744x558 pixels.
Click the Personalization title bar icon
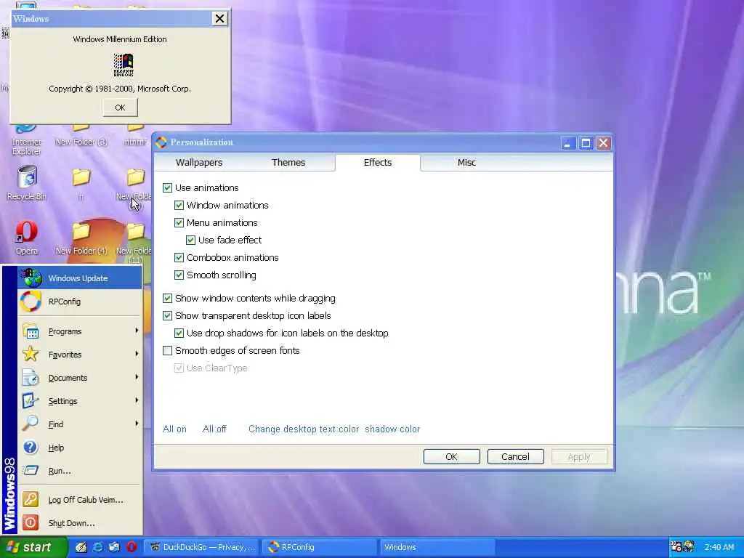(161, 142)
